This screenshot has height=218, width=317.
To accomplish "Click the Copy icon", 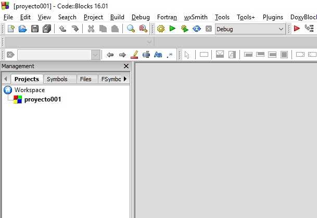I will (x=103, y=29).
